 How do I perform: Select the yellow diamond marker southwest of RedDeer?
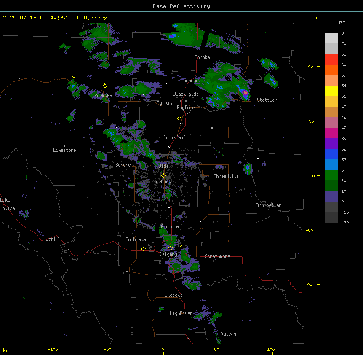(x=179, y=118)
